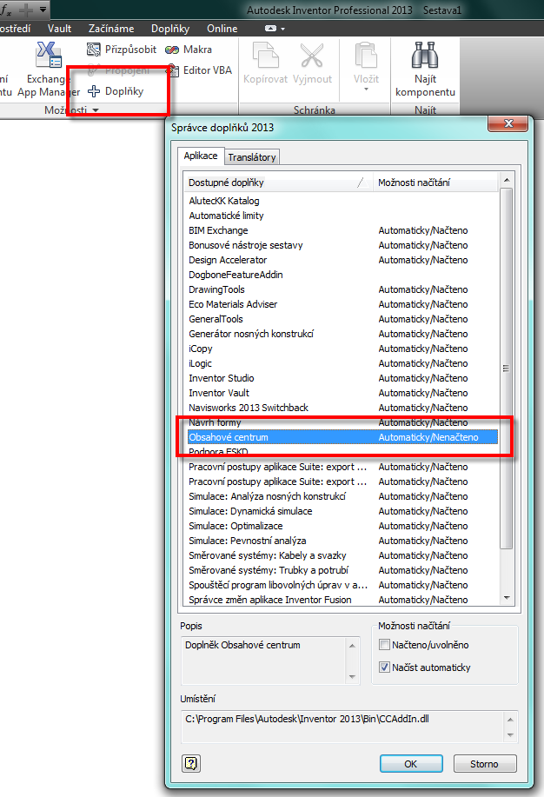Screen dimensions: 544x797
Task: Select Simulace: Pevnostní analýza row
Action: (342, 541)
